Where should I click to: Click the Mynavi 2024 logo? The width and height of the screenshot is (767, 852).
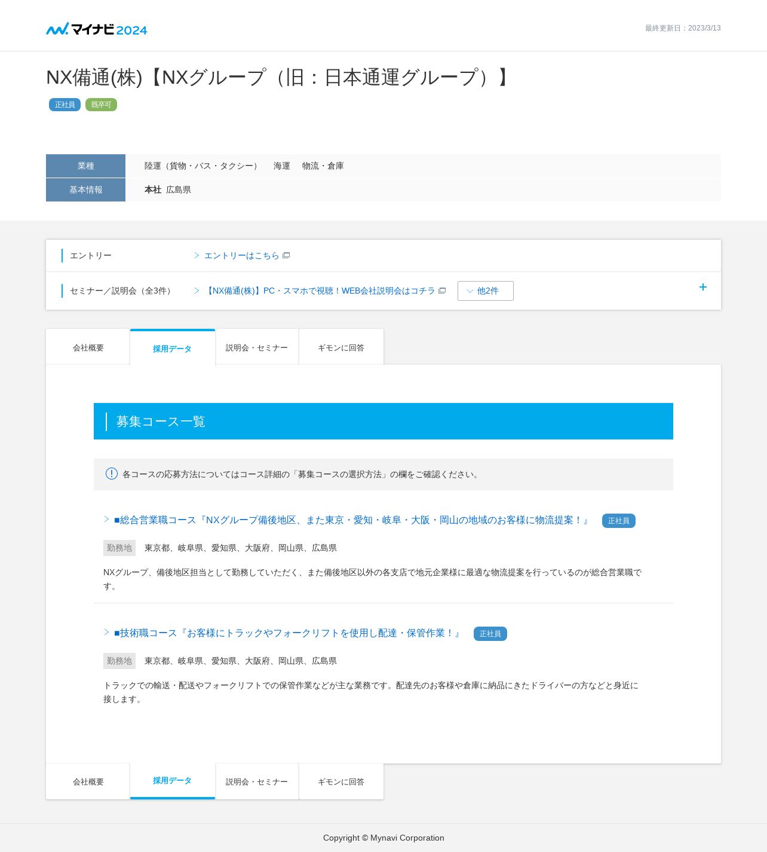[97, 29]
